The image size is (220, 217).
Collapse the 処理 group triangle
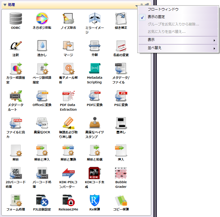point(5,5)
